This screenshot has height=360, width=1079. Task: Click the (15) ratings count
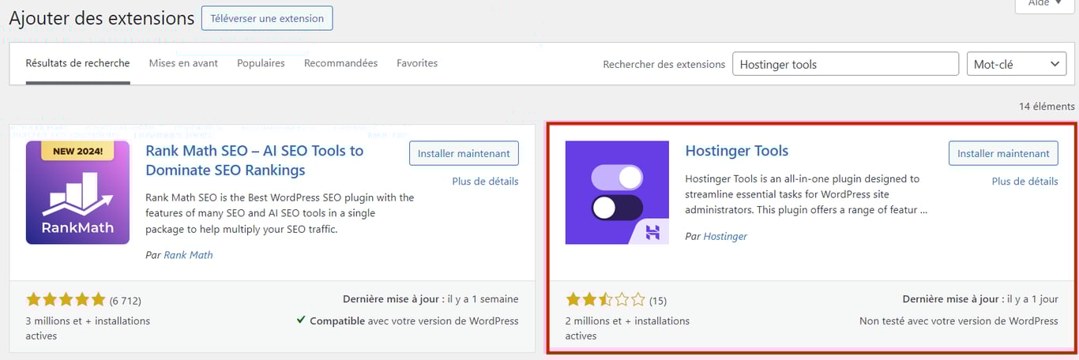pyautogui.click(x=658, y=301)
